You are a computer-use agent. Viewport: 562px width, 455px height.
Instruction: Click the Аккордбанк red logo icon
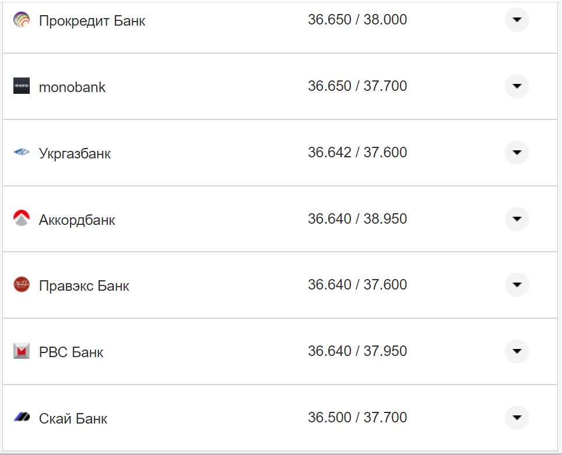(22, 218)
